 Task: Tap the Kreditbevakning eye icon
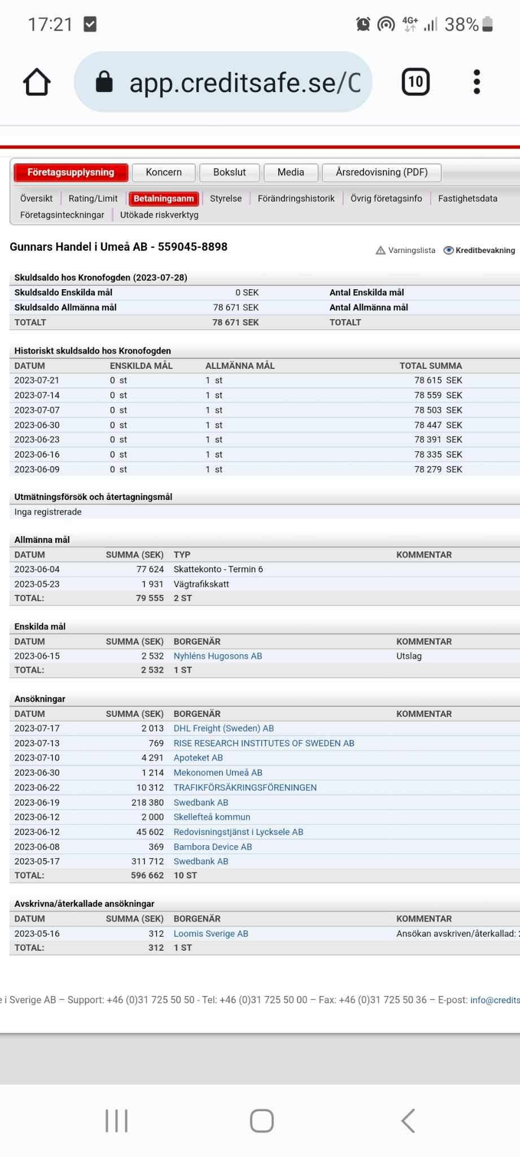pyautogui.click(x=448, y=250)
